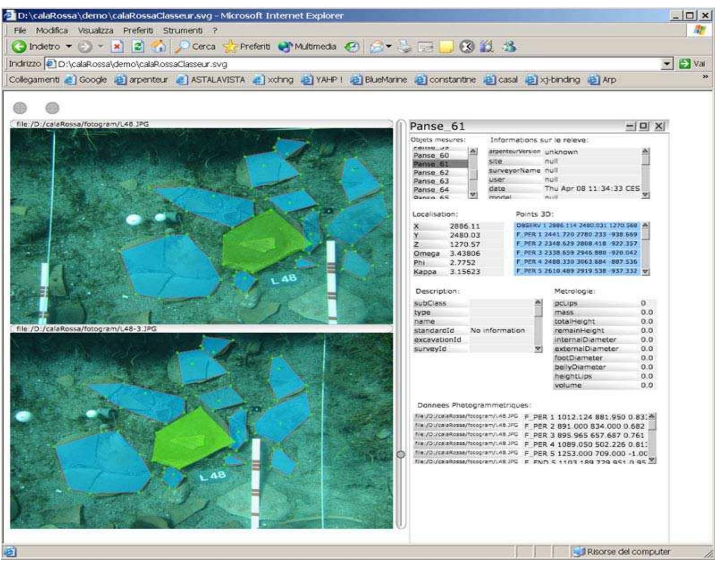Open Preferiti star in toolbar
The height and width of the screenshot is (561, 715).
[x=230, y=47]
